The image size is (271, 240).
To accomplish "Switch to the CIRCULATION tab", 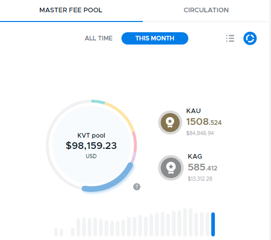I will (x=206, y=10).
